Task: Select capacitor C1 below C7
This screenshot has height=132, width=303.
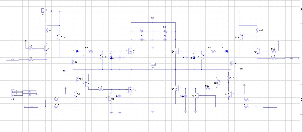Action: 142,40
